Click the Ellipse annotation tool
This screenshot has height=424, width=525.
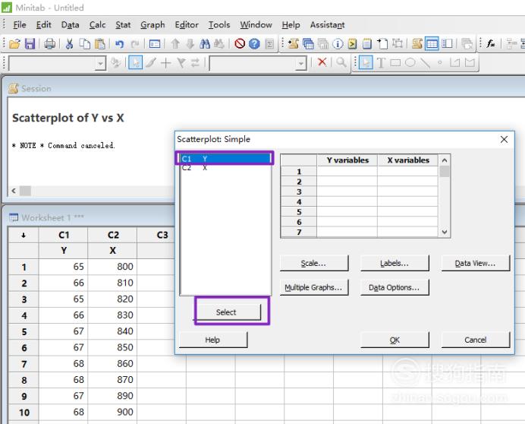[x=410, y=63]
